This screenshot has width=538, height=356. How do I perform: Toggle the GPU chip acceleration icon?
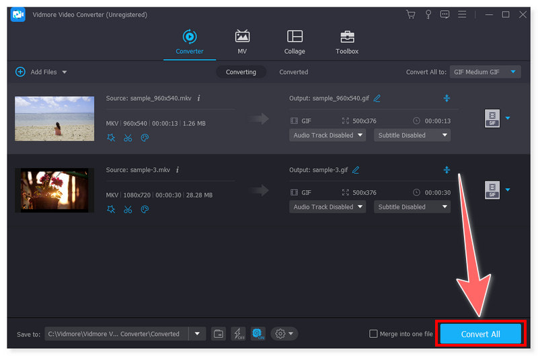(x=258, y=334)
